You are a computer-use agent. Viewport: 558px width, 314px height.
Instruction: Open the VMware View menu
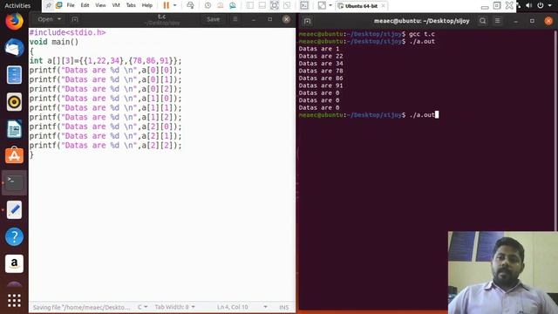coord(101,5)
